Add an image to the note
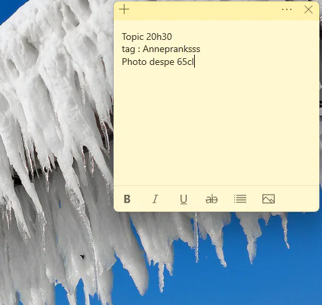 [269, 199]
